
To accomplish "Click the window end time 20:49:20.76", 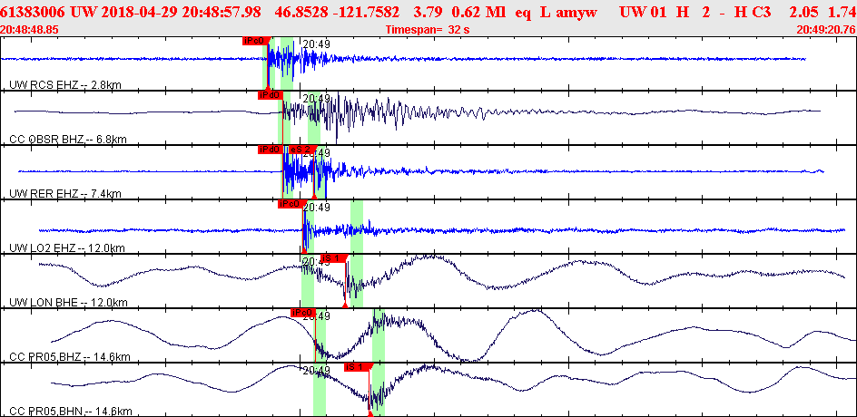I will [x=827, y=30].
